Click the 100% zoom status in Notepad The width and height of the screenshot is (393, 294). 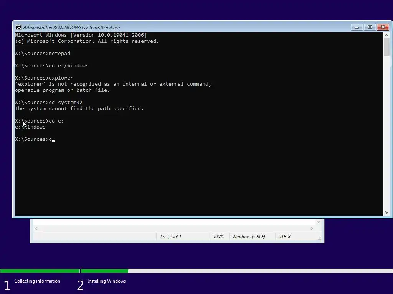click(218, 237)
